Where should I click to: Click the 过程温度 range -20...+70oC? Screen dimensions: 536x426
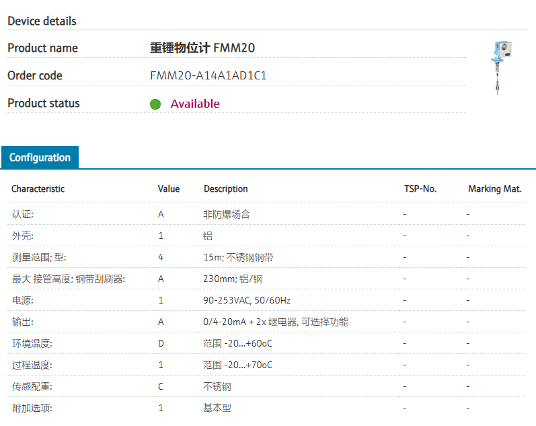pos(237,365)
